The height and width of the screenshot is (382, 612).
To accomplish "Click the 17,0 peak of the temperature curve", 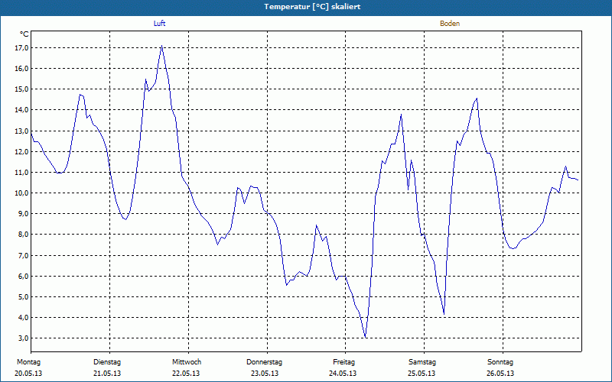I will tap(161, 46).
